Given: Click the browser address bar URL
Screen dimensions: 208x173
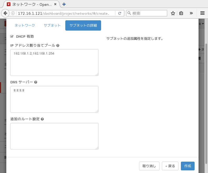Looking at the screenshot, I should pyautogui.click(x=64, y=13).
